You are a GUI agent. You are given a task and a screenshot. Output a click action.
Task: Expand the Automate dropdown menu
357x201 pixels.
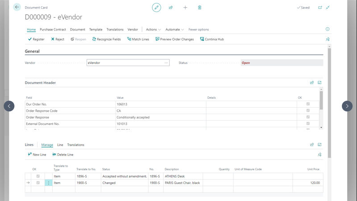click(x=174, y=29)
